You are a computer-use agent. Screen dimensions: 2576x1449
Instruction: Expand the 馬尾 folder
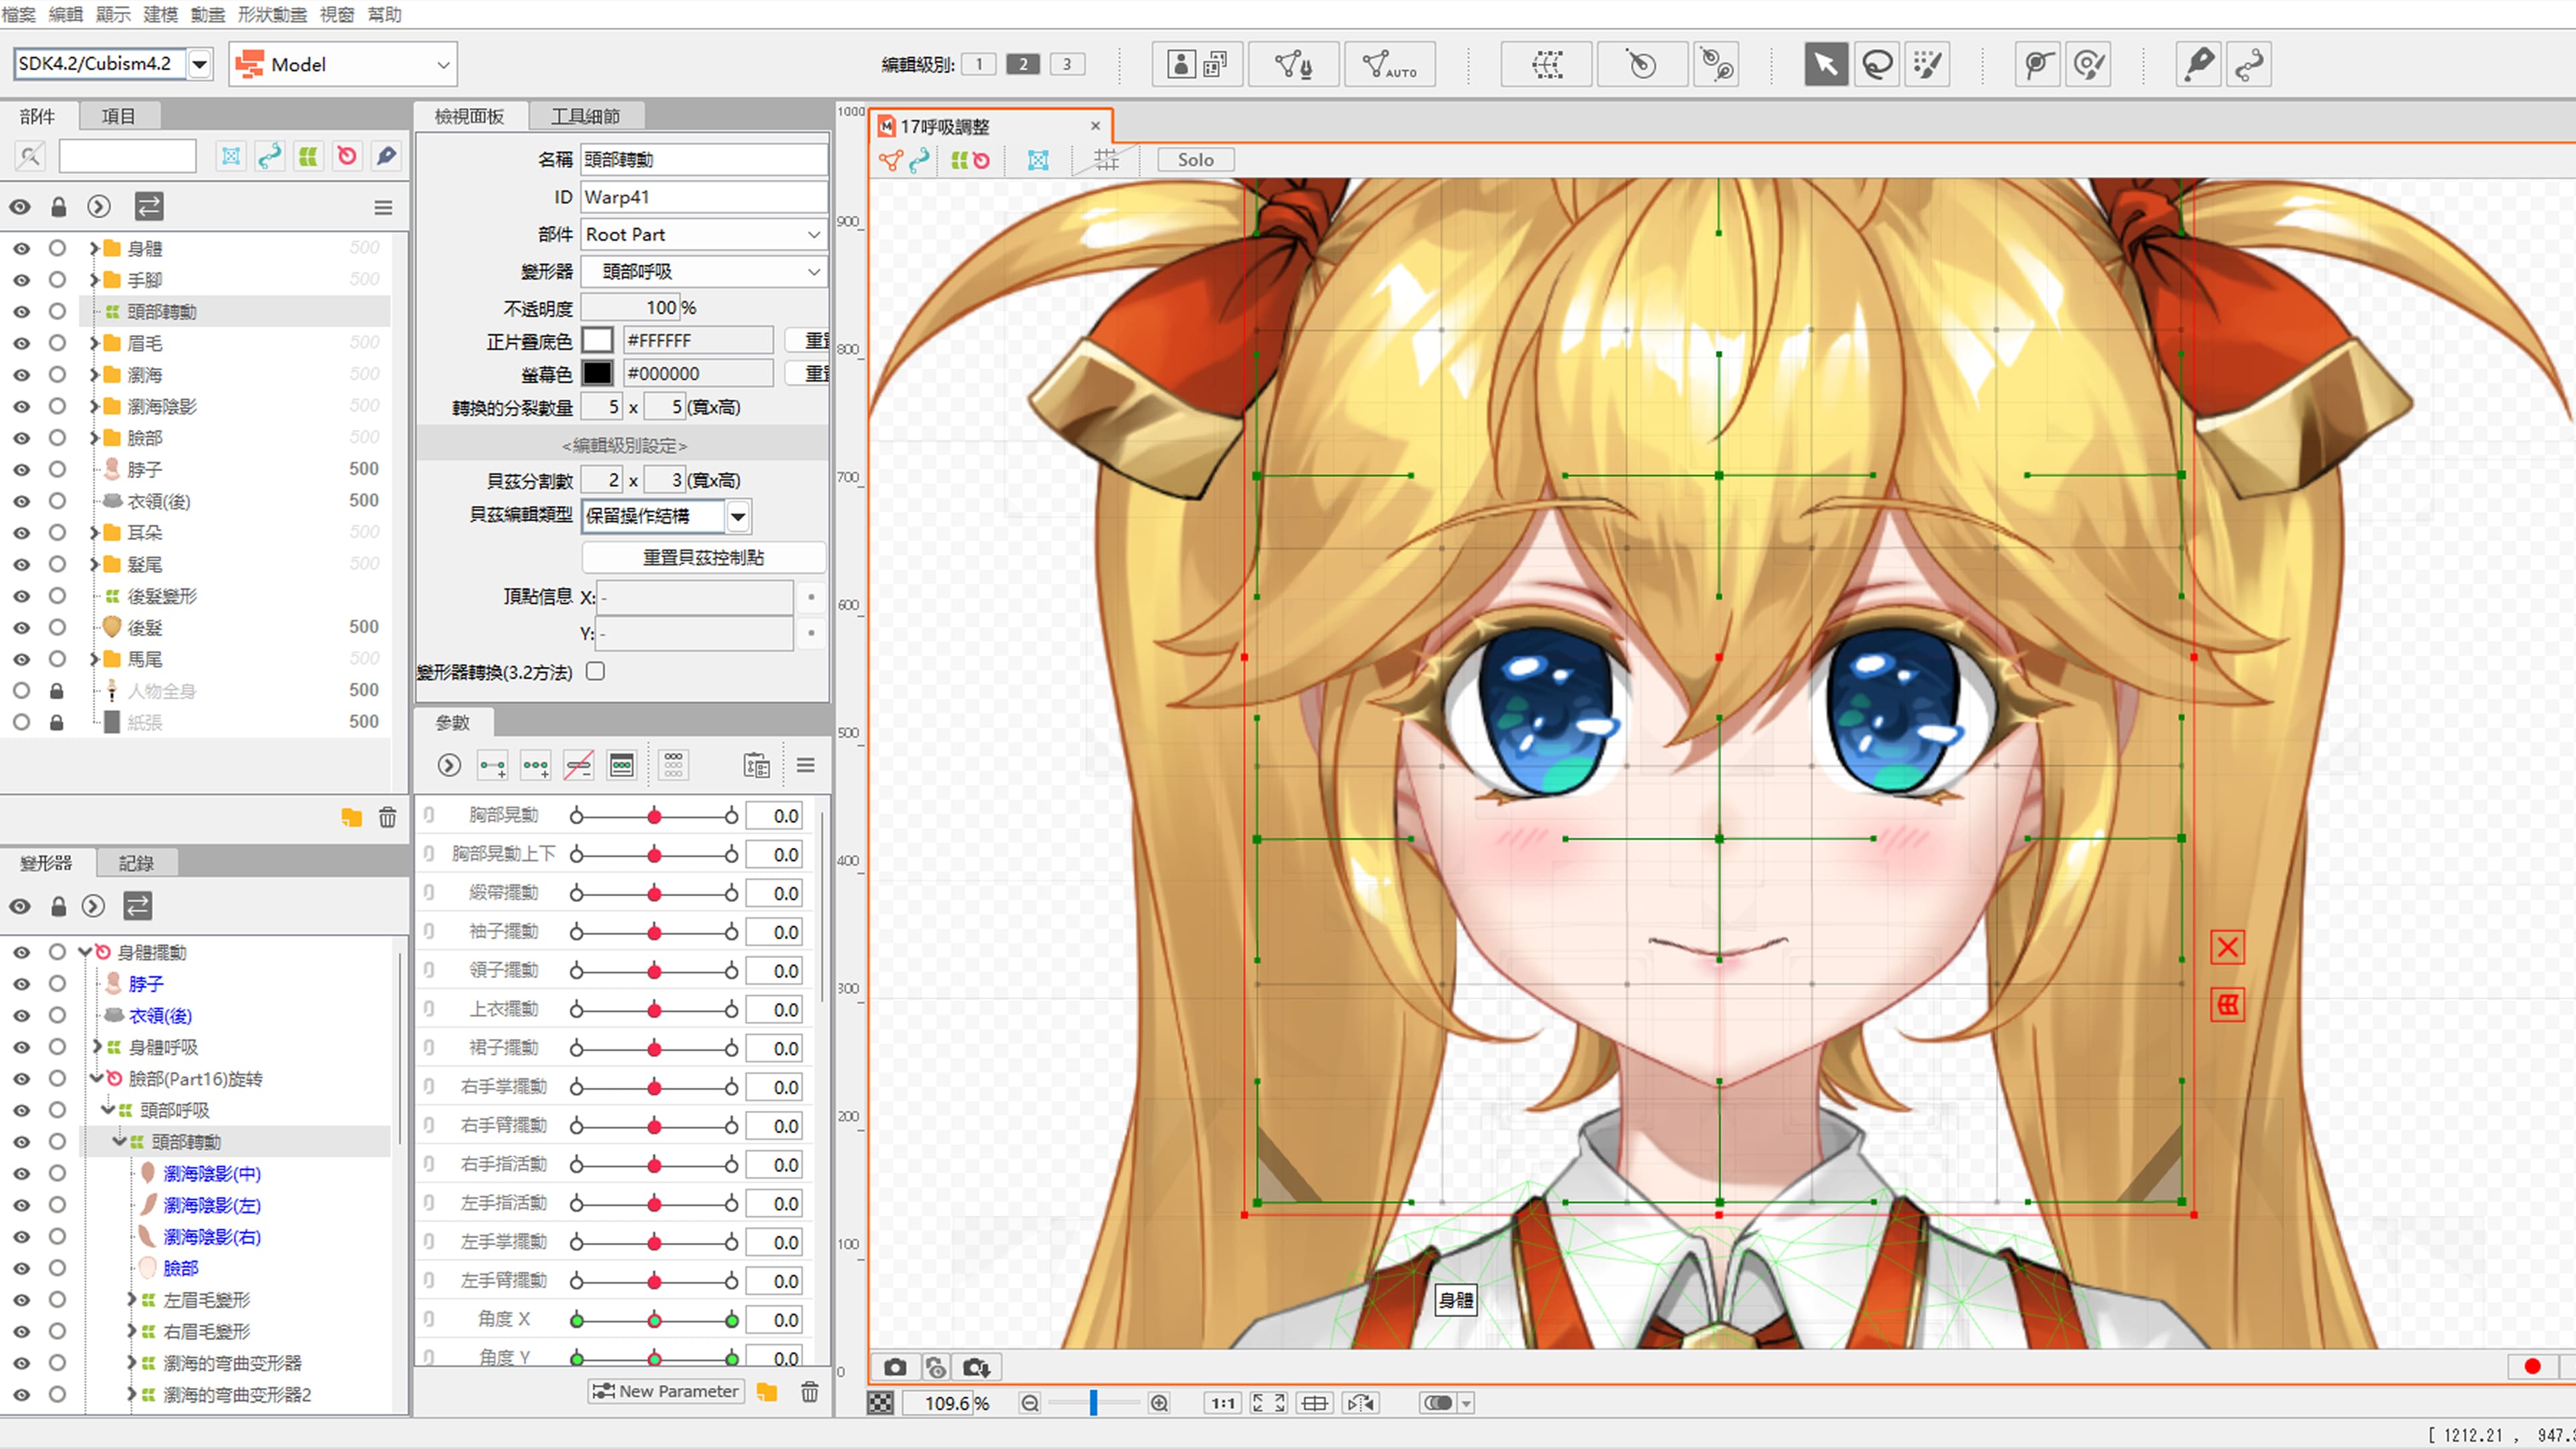(x=94, y=660)
